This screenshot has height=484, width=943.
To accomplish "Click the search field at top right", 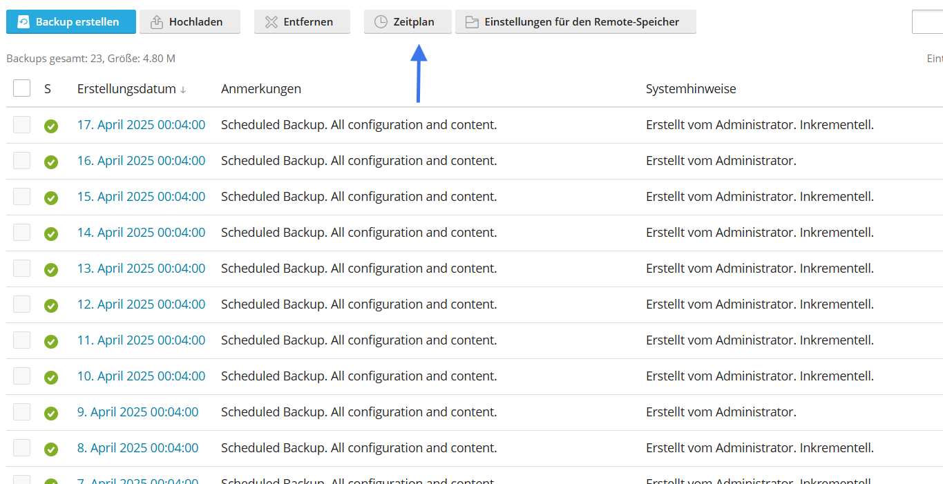I will (x=928, y=22).
